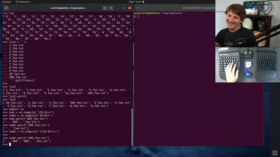Click the line "... 1_foo.txt"
Screen dimensions: 280x157
(x=13, y=45)
